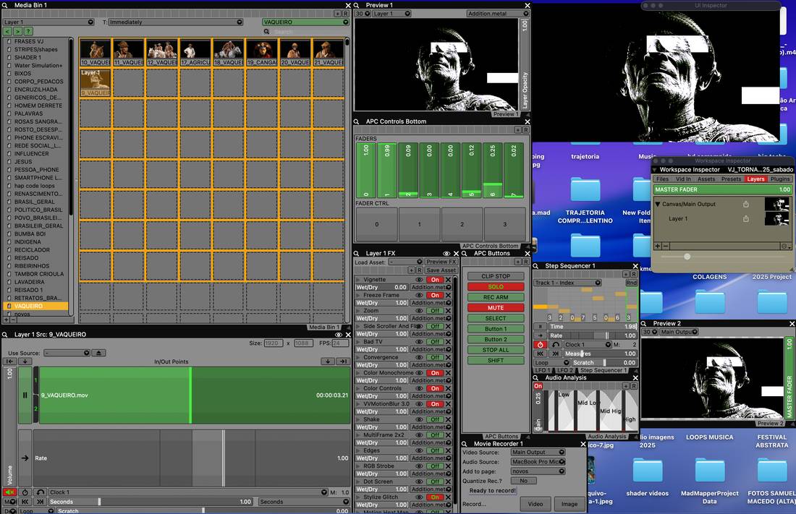Switch to Plugins tab
796x514 pixels.
point(780,179)
